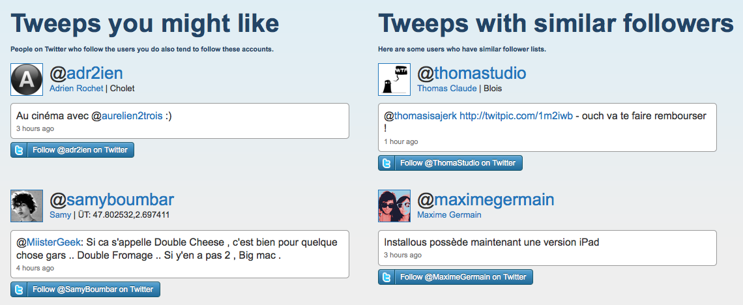Image resolution: width=743 pixels, height=305 pixels.
Task: Click Twitter bird icon beside Follow @adr2ien
Action: coord(19,150)
